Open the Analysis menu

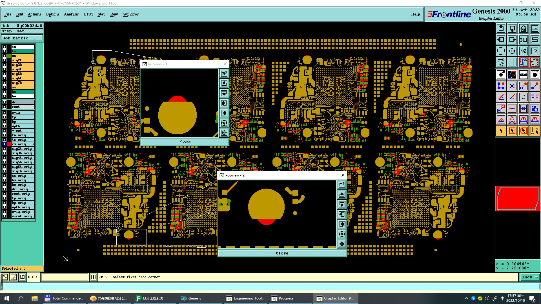[71, 14]
